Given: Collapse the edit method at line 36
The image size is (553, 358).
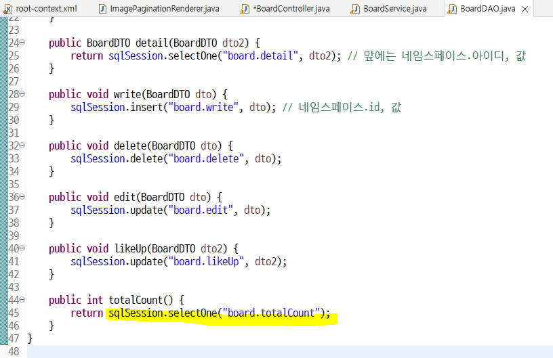Looking at the screenshot, I should pos(22,197).
